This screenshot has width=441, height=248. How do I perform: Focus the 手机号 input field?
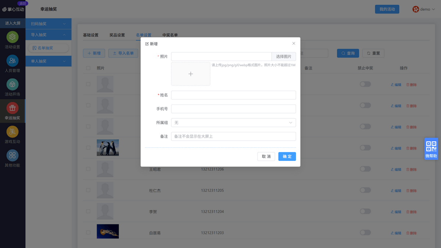(233, 109)
